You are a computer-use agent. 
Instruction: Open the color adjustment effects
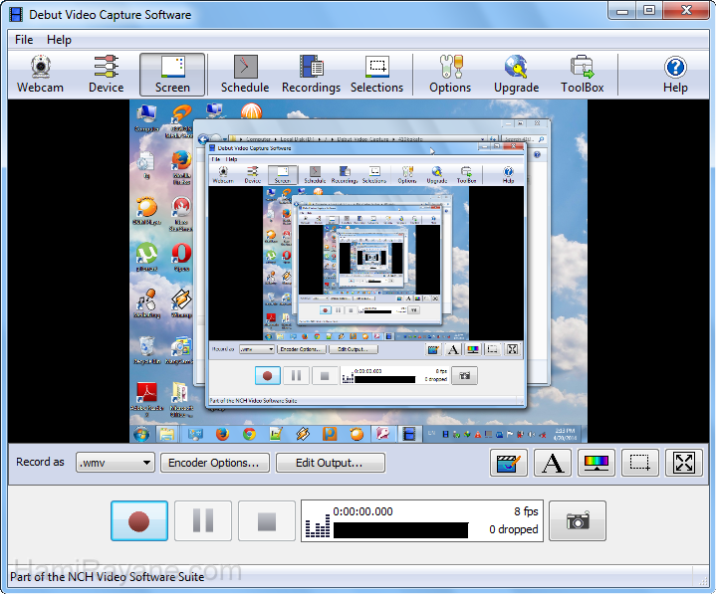tap(597, 463)
